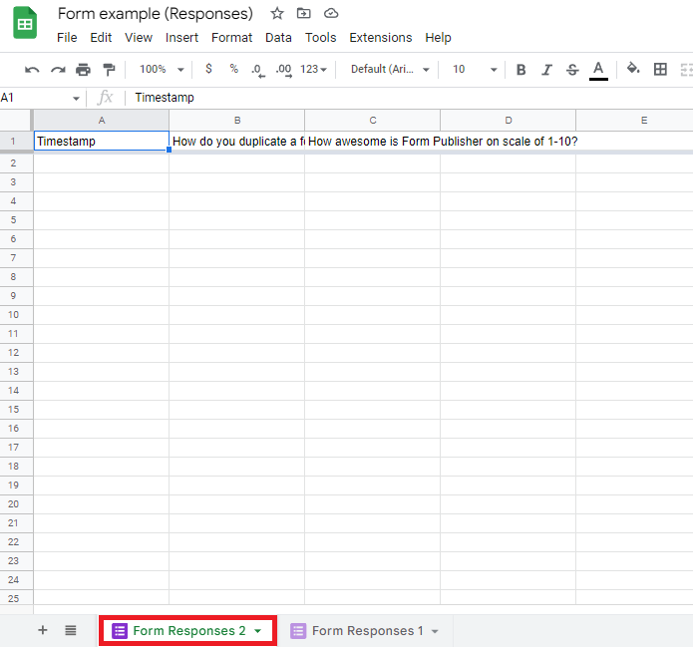Toggle bold formatting
This screenshot has width=693, height=647.
tap(521, 70)
